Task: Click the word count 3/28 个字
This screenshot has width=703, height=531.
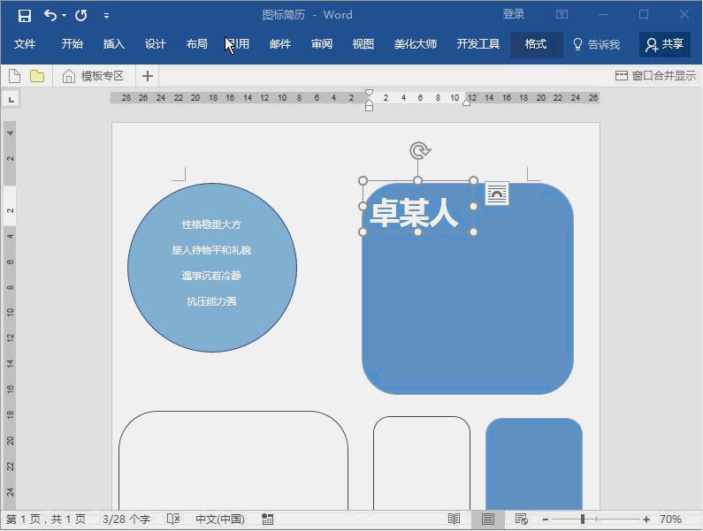Action: [126, 520]
